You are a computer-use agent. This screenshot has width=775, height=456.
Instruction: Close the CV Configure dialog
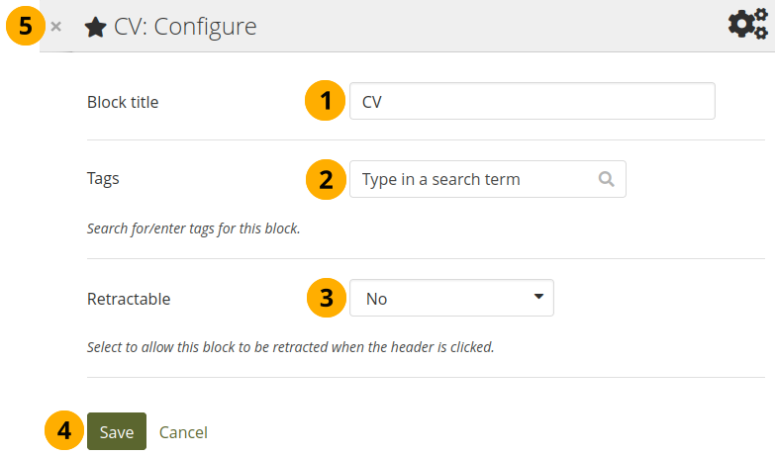(56, 27)
